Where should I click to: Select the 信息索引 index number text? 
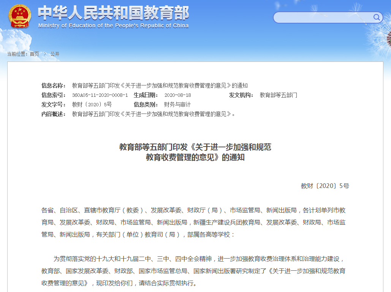[x=100, y=95]
